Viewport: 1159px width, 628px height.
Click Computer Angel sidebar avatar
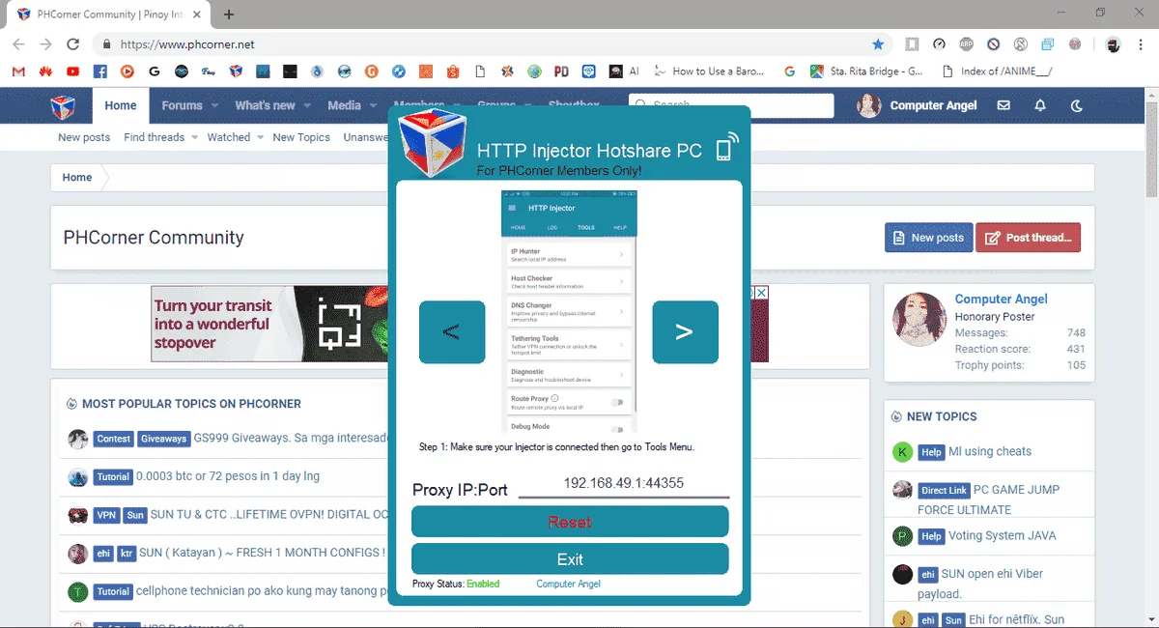point(919,320)
